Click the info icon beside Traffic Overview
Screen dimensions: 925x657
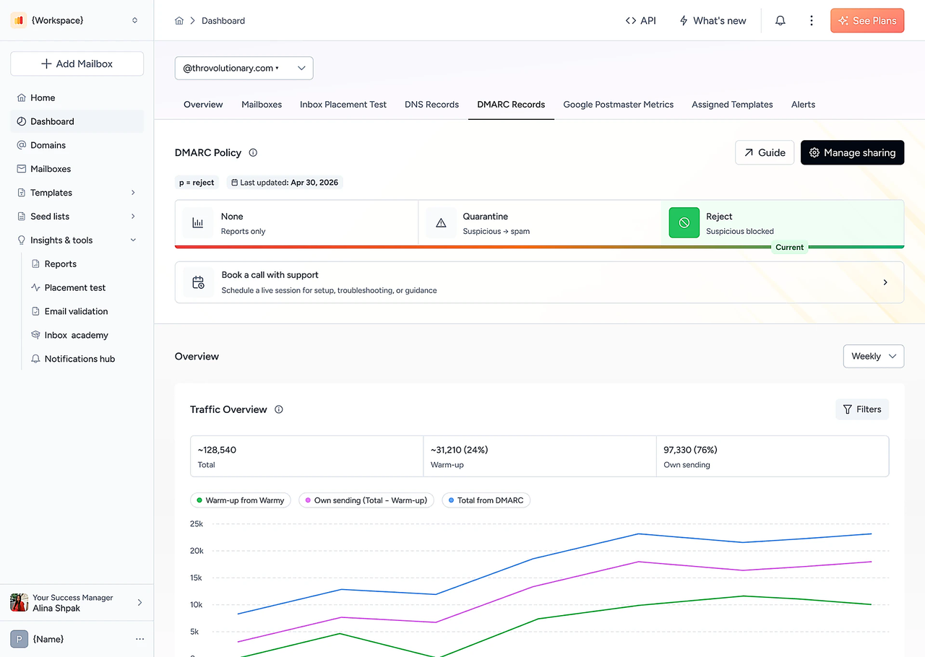279,409
